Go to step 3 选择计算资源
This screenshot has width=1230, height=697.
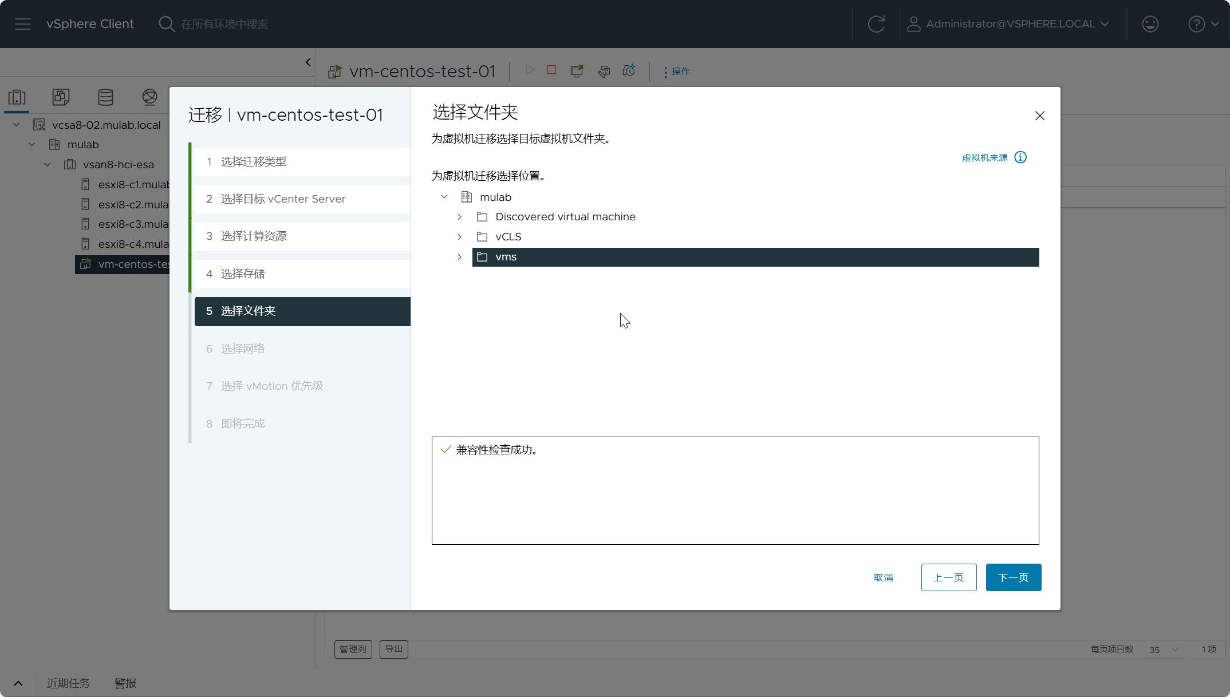tap(302, 236)
